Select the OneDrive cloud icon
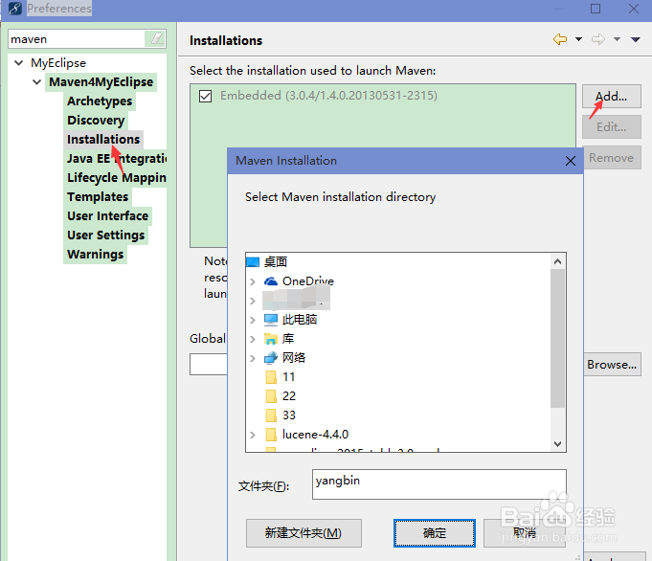 click(271, 281)
